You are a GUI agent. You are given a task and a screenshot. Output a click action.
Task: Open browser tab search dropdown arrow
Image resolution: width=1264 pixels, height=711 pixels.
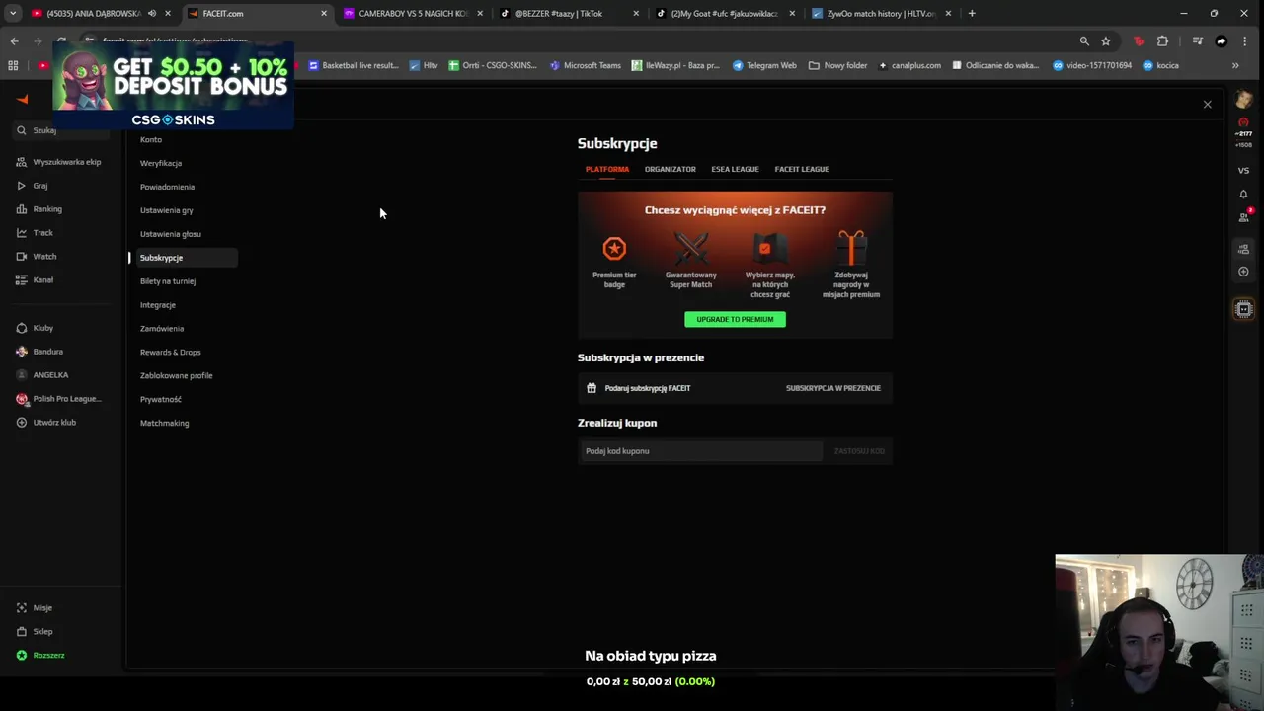tap(12, 14)
